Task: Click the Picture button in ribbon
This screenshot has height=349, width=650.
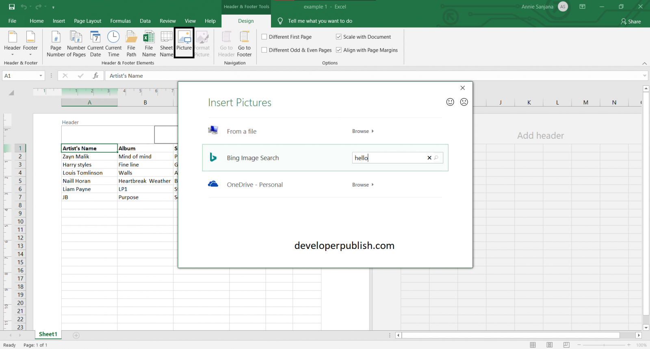Action: pos(184,42)
